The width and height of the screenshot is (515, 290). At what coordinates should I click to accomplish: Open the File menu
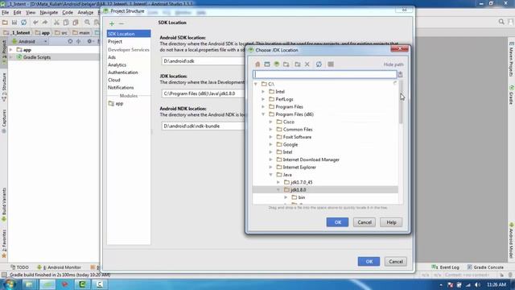pos(6,13)
